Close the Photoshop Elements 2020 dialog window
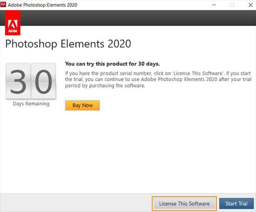Image resolution: width=256 pixels, height=212 pixels. (250, 5)
